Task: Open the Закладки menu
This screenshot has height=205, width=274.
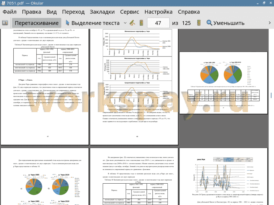Action: point(102,12)
